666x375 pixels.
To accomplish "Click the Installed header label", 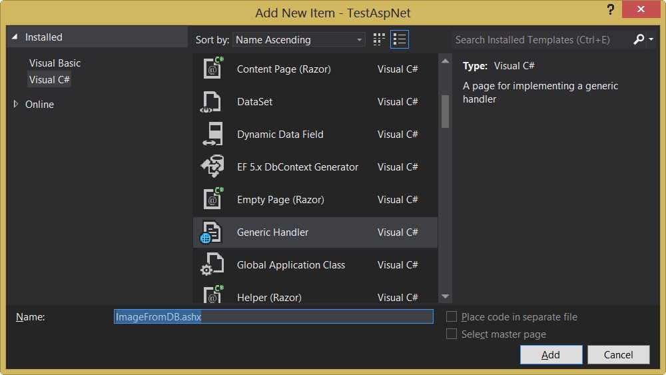I will pyautogui.click(x=44, y=37).
